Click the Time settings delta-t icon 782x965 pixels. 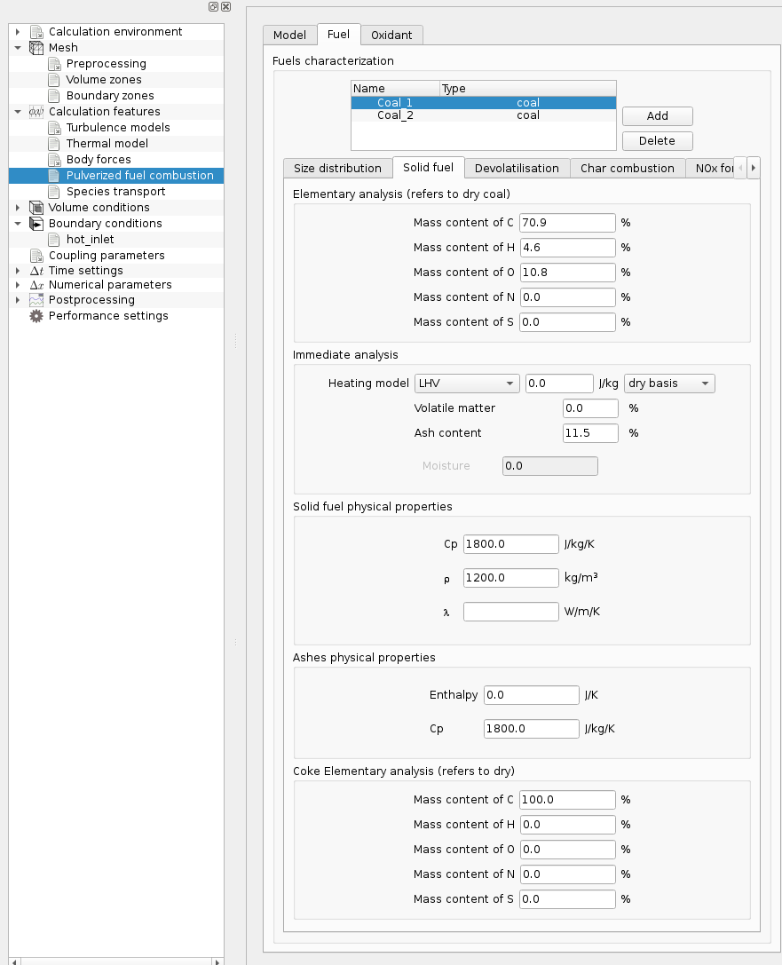(x=36, y=271)
